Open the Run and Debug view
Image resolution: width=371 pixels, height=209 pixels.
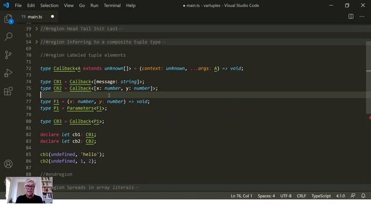pos(8,73)
